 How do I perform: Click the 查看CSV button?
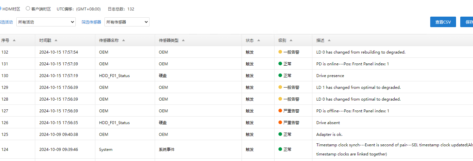(x=443, y=22)
